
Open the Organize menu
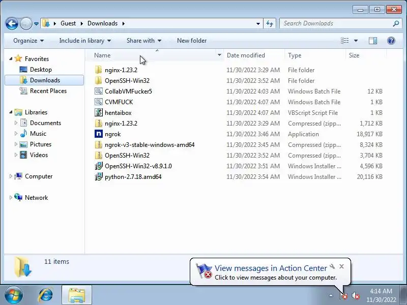pyautogui.click(x=28, y=41)
